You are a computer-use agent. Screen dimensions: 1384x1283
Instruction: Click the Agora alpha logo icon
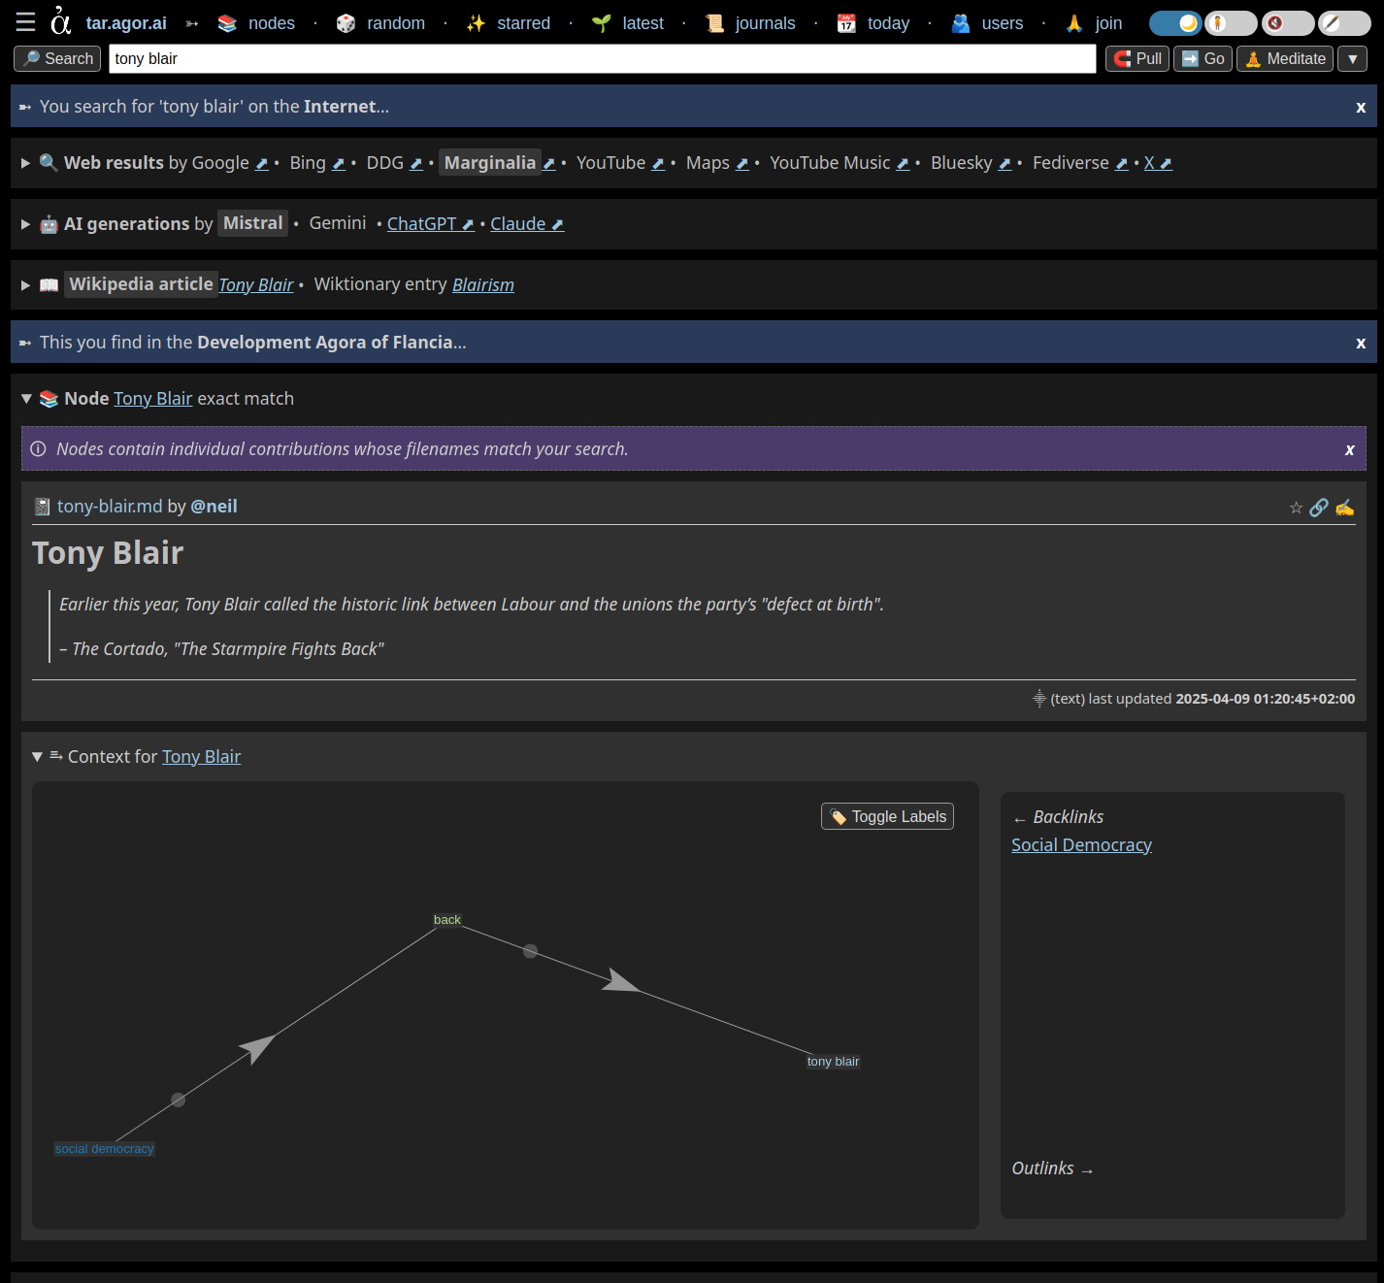pyautogui.click(x=61, y=21)
